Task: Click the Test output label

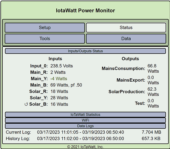Action: coord(140,103)
